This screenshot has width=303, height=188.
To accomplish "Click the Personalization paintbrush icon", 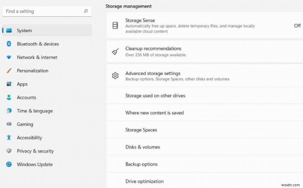I will coord(9,71).
